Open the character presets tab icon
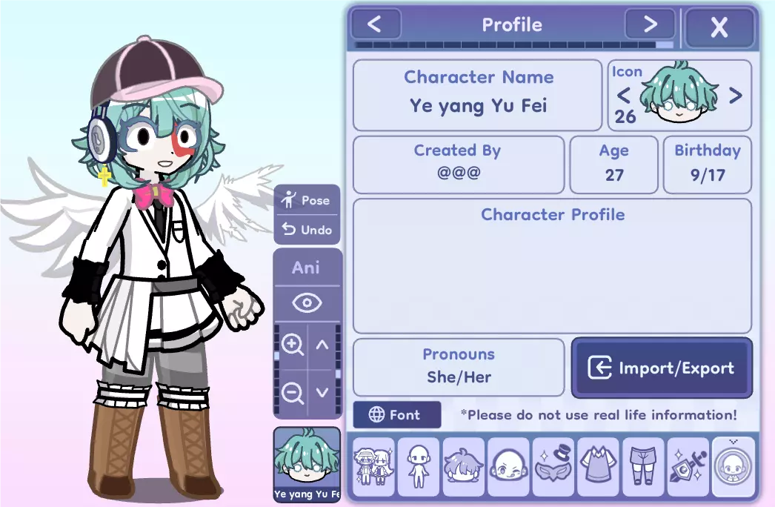Screen dimensions: 775x507 tap(374, 467)
